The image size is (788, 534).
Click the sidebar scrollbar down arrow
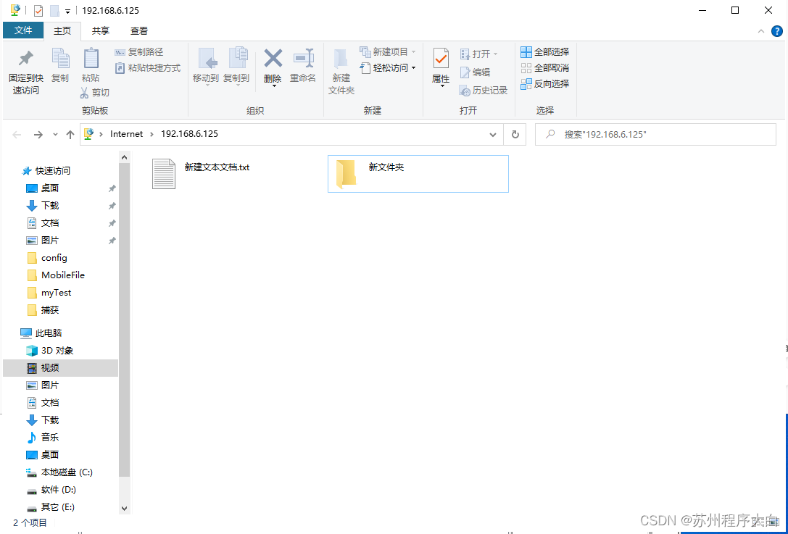click(125, 509)
